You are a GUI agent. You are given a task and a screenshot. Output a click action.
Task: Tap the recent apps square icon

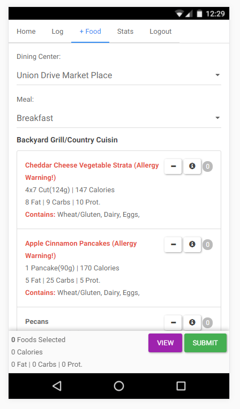[x=181, y=386]
